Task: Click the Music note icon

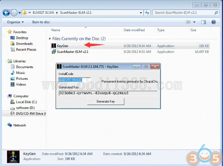Action: [x=12, y=72]
